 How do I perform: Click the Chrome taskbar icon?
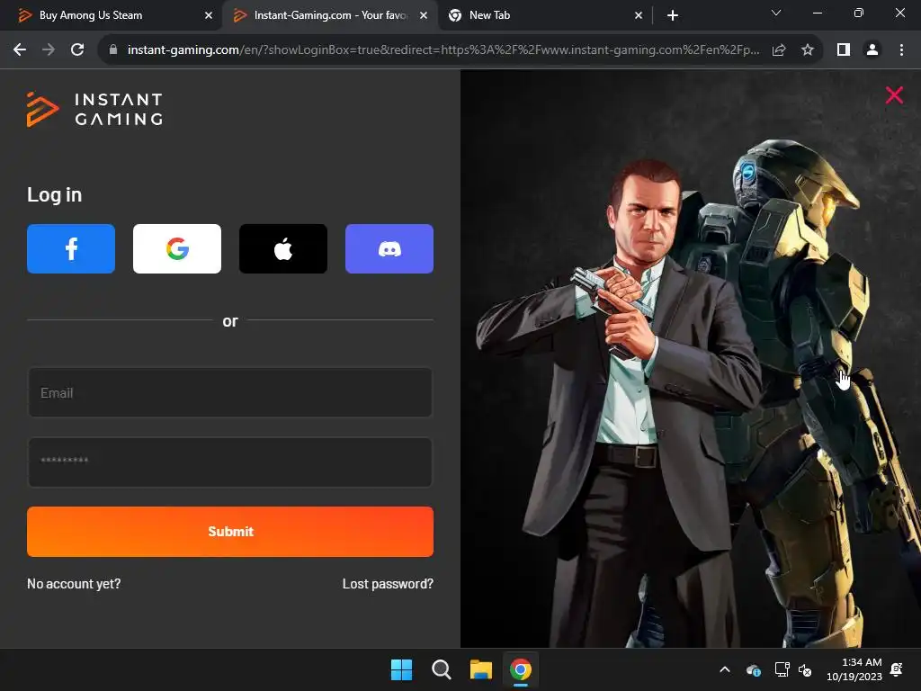(521, 669)
